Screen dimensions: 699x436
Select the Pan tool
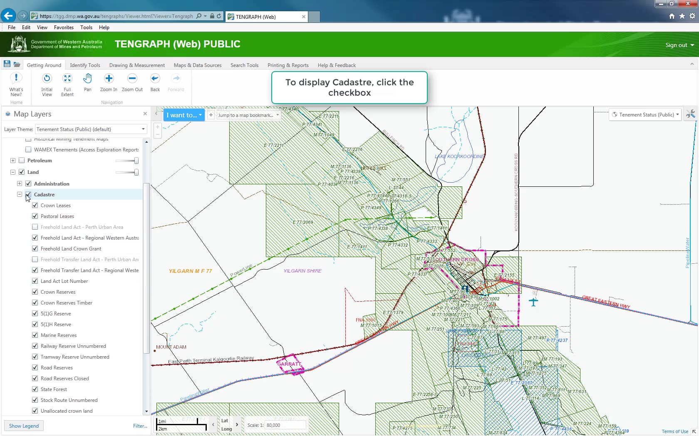coord(87,81)
